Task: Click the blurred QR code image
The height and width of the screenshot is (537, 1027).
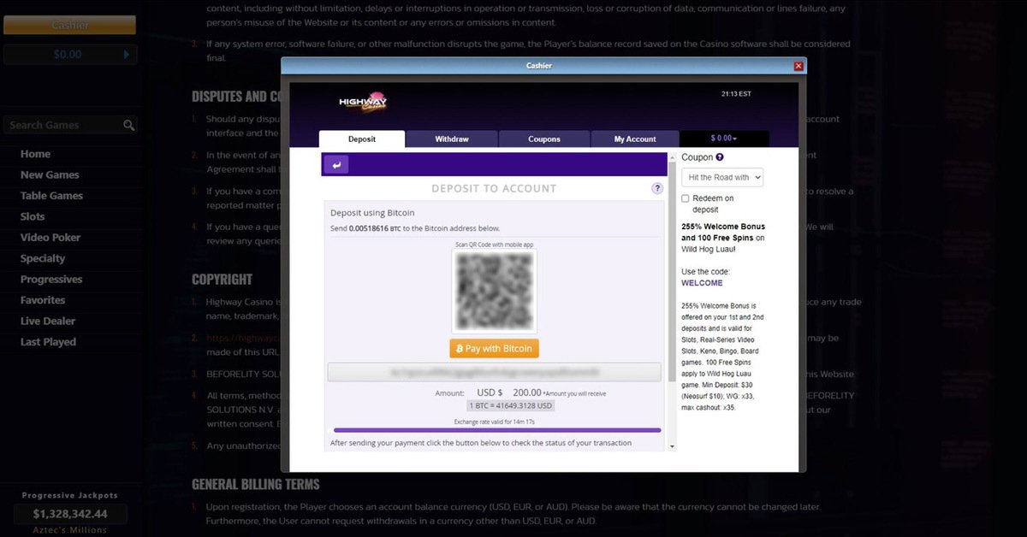Action: pos(494,292)
